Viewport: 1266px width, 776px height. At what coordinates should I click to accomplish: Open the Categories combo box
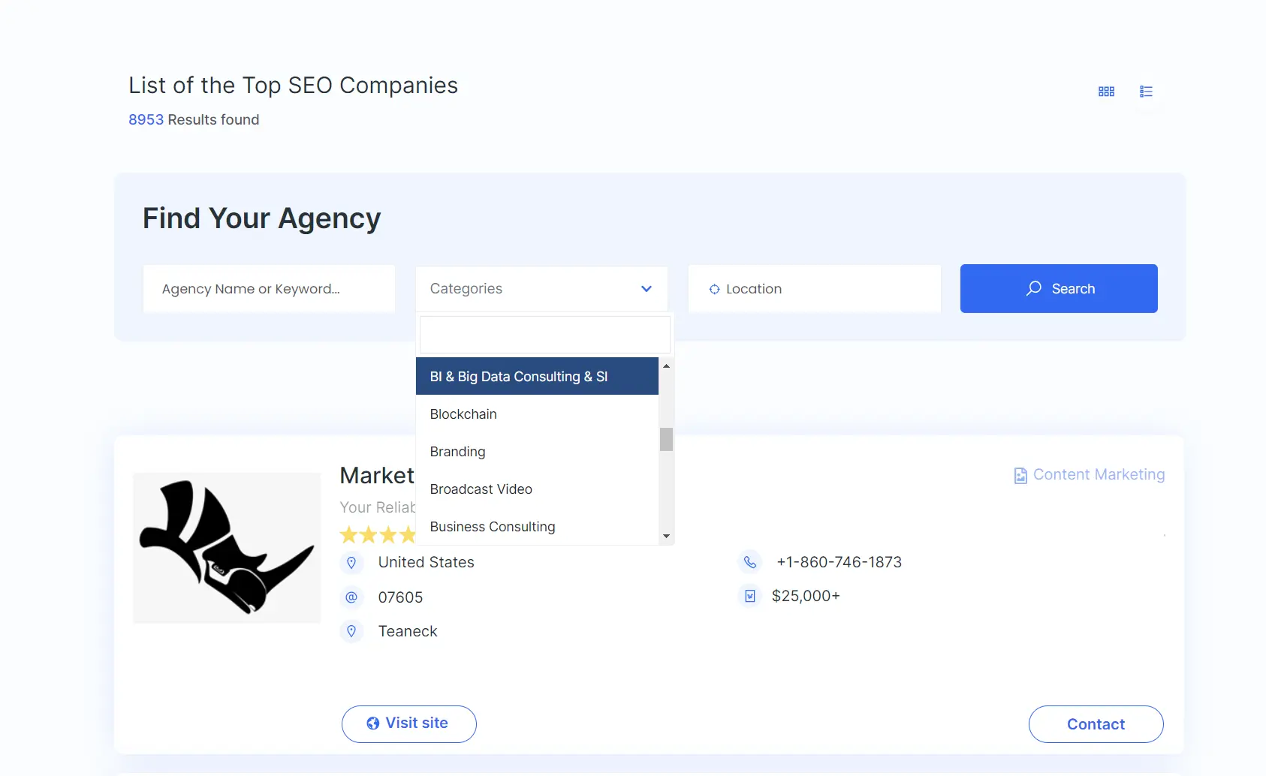point(541,289)
